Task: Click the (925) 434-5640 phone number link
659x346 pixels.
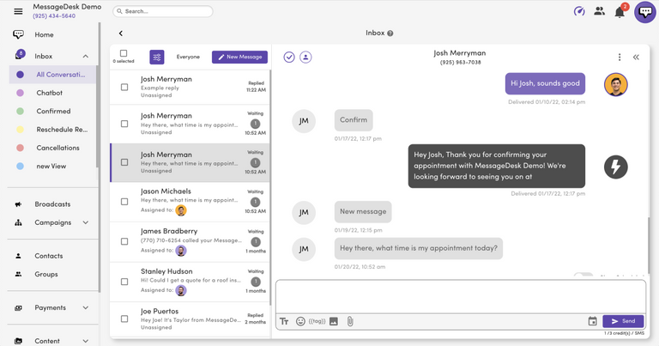Action: pyautogui.click(x=54, y=16)
